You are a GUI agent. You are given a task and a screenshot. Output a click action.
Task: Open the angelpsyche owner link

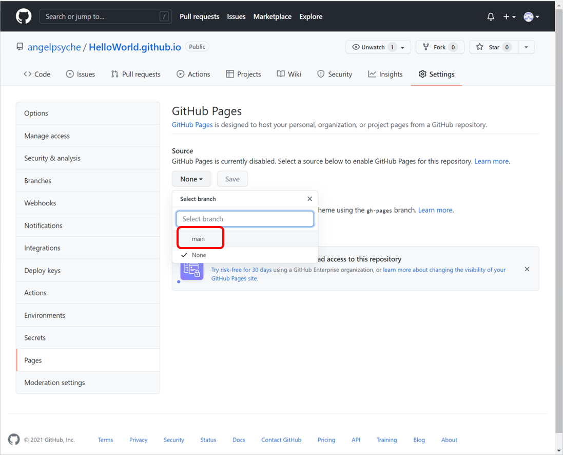(x=54, y=47)
